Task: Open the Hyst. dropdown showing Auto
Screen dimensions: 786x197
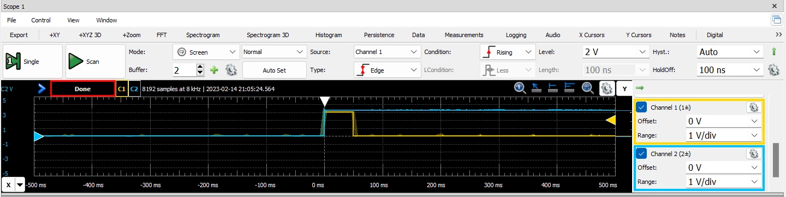Action: [730, 52]
